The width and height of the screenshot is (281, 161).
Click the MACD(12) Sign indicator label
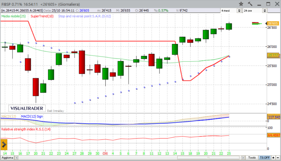coord(32,116)
